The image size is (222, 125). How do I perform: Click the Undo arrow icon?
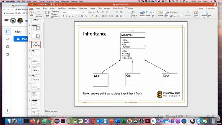click(57, 5)
